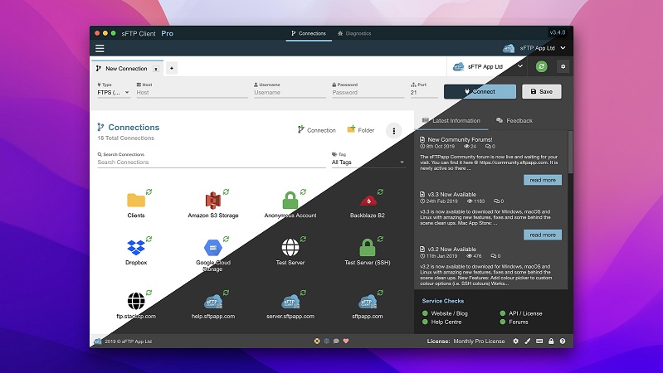663x373 pixels.
Task: Open the sFTP App Ltd team dropdown in tab bar
Action: pos(487,66)
